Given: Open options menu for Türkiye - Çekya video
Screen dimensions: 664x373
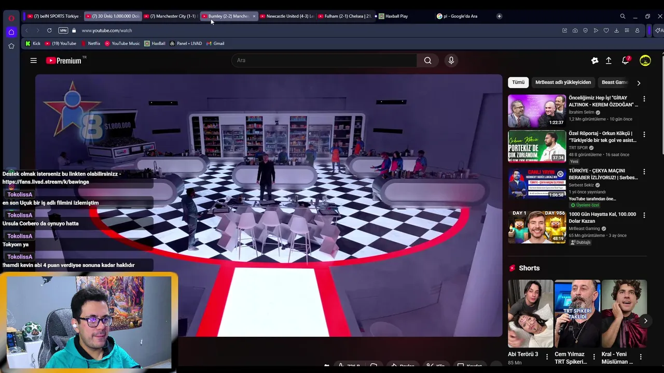Looking at the screenshot, I should 644,171.
